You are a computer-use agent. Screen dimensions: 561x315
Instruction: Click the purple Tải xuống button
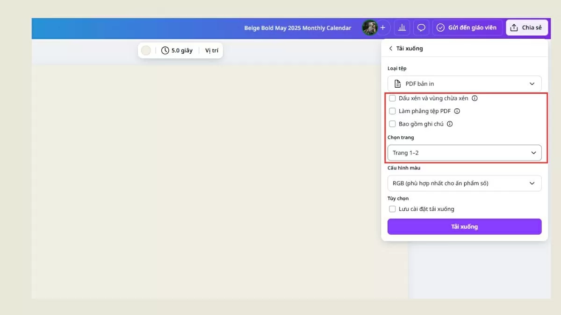(464, 227)
